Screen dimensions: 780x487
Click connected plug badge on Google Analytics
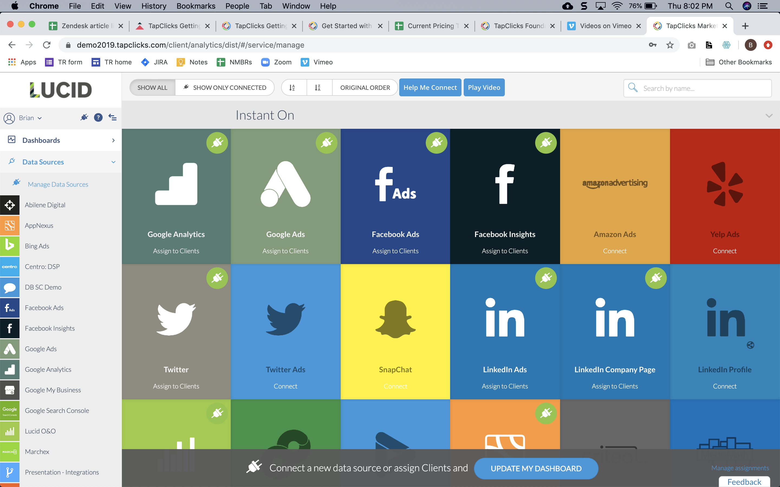coord(217,143)
